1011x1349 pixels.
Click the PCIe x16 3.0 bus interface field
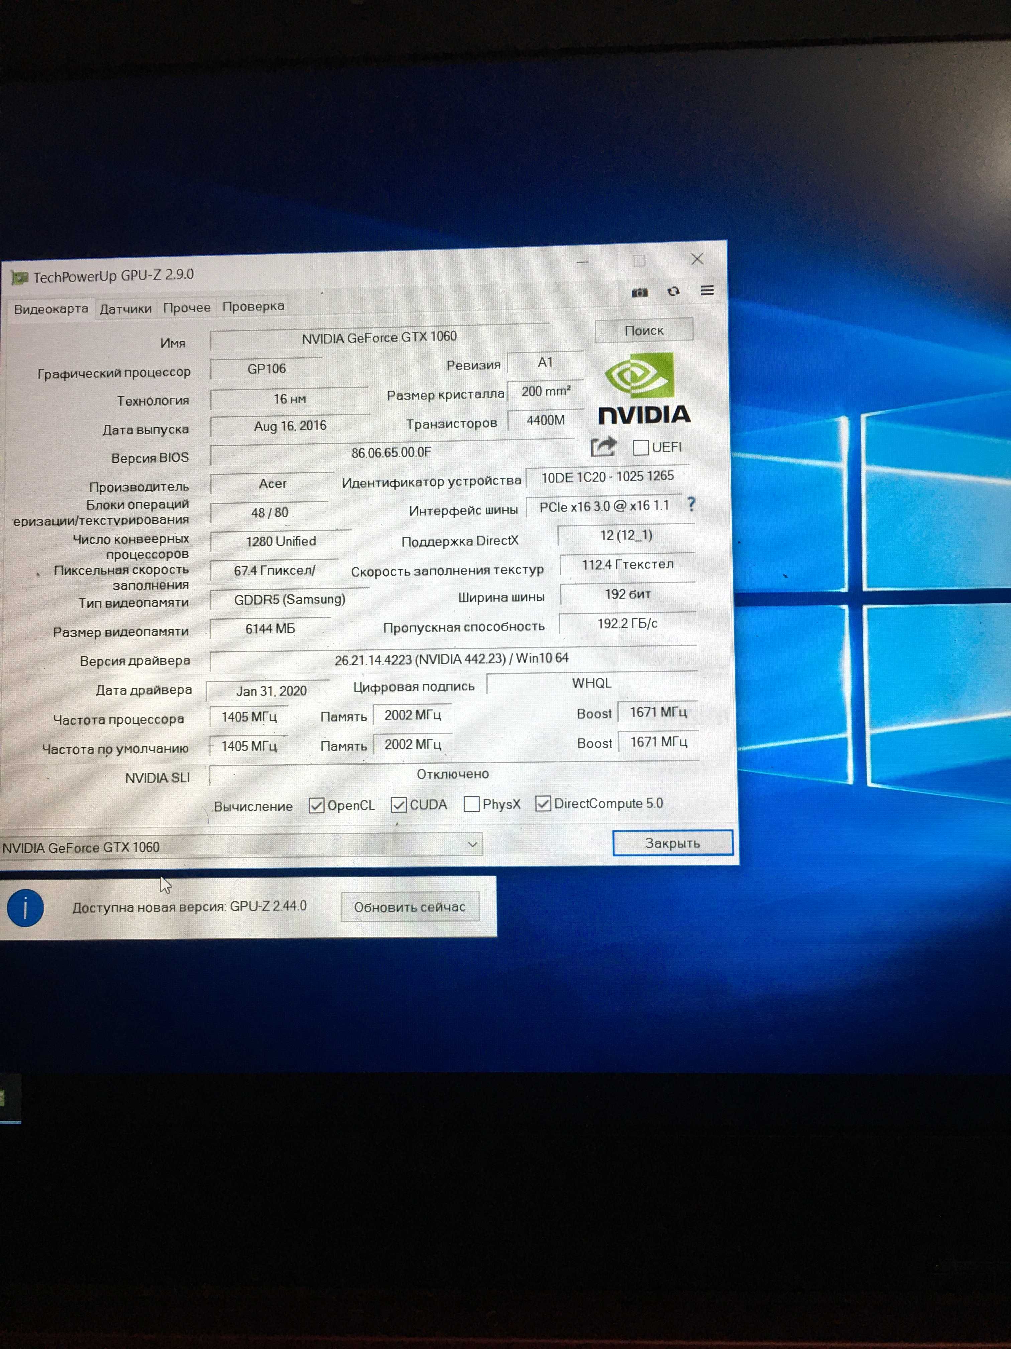coord(603,506)
